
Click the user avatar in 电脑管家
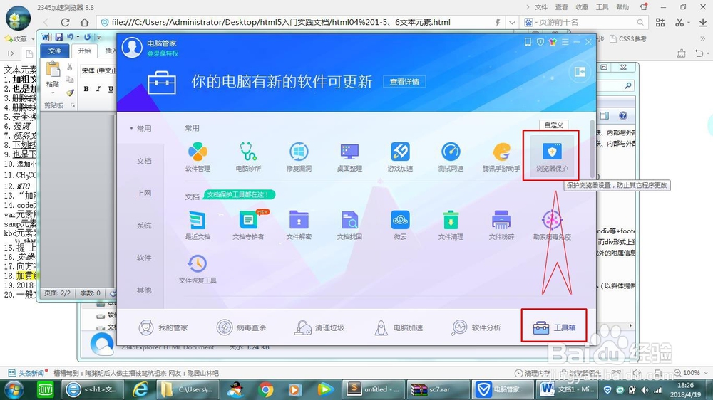click(x=132, y=47)
